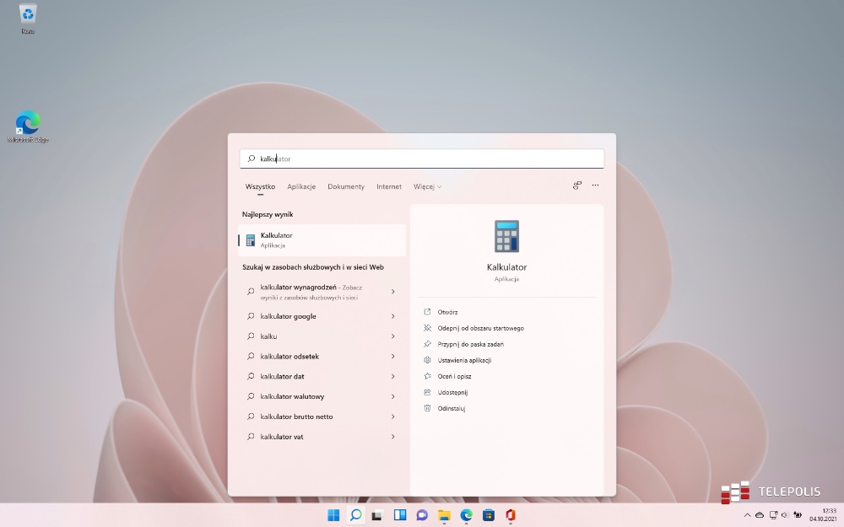This screenshot has width=844, height=527.
Task: Click the search input field
Action: 422,159
